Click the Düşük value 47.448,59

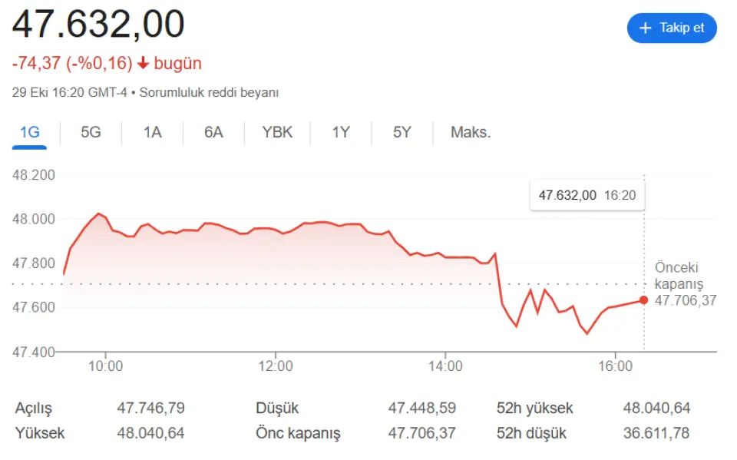coord(421,409)
